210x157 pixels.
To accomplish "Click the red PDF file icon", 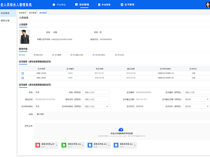I will pyautogui.click(x=38, y=145).
